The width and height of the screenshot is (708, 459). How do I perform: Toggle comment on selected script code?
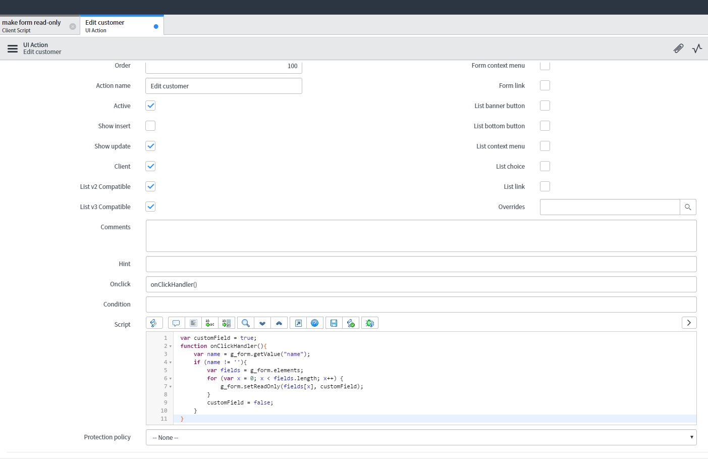pos(176,323)
